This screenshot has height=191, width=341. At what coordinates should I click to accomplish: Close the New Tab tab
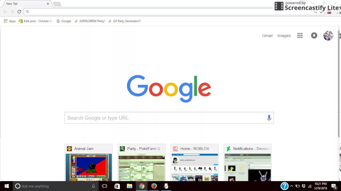pos(48,4)
